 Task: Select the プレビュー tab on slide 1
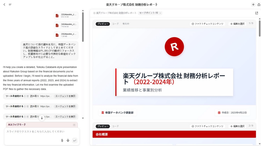103,24
